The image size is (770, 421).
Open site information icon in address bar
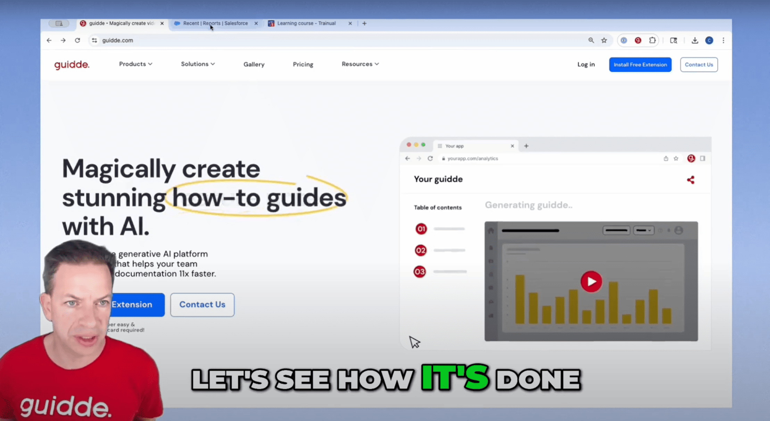point(94,40)
